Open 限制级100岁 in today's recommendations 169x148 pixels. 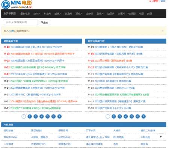[10, 137]
